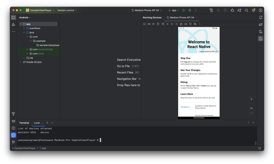The image size is (274, 164).
Task: Switch to the Local terminal tab
Action: tap(36, 123)
